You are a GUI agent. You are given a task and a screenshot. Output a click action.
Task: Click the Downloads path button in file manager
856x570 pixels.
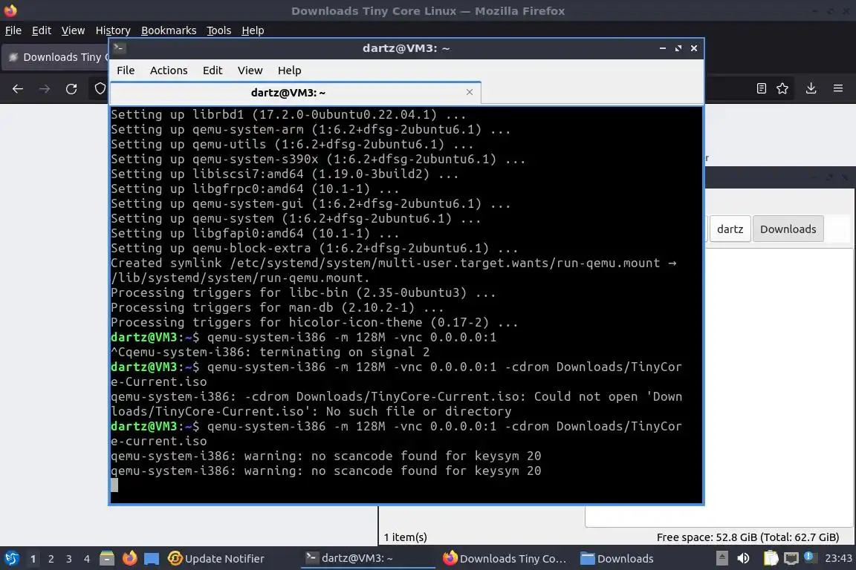click(x=788, y=229)
